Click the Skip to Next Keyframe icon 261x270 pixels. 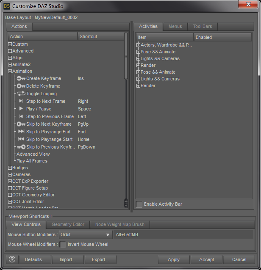(x=21, y=124)
